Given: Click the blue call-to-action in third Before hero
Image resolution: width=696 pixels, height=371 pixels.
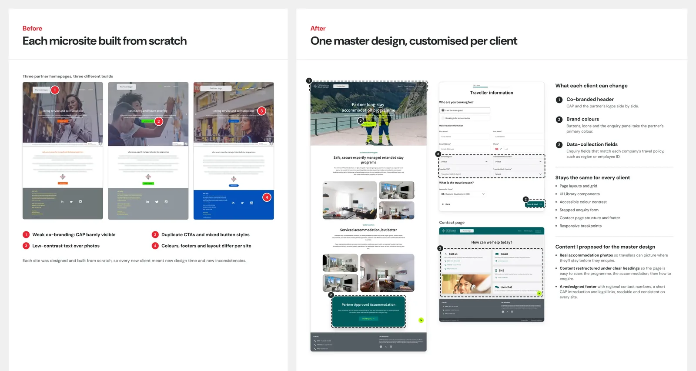Looking at the screenshot, I should tap(234, 121).
